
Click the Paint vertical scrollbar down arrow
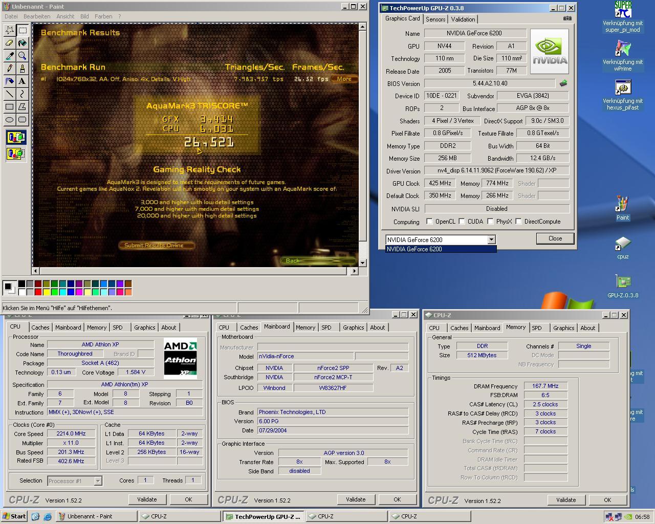point(363,263)
